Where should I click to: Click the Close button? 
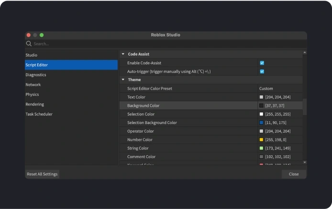294,174
